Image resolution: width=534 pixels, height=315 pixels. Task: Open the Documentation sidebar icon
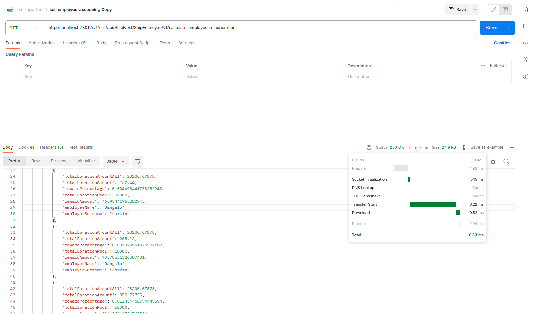coord(526,10)
